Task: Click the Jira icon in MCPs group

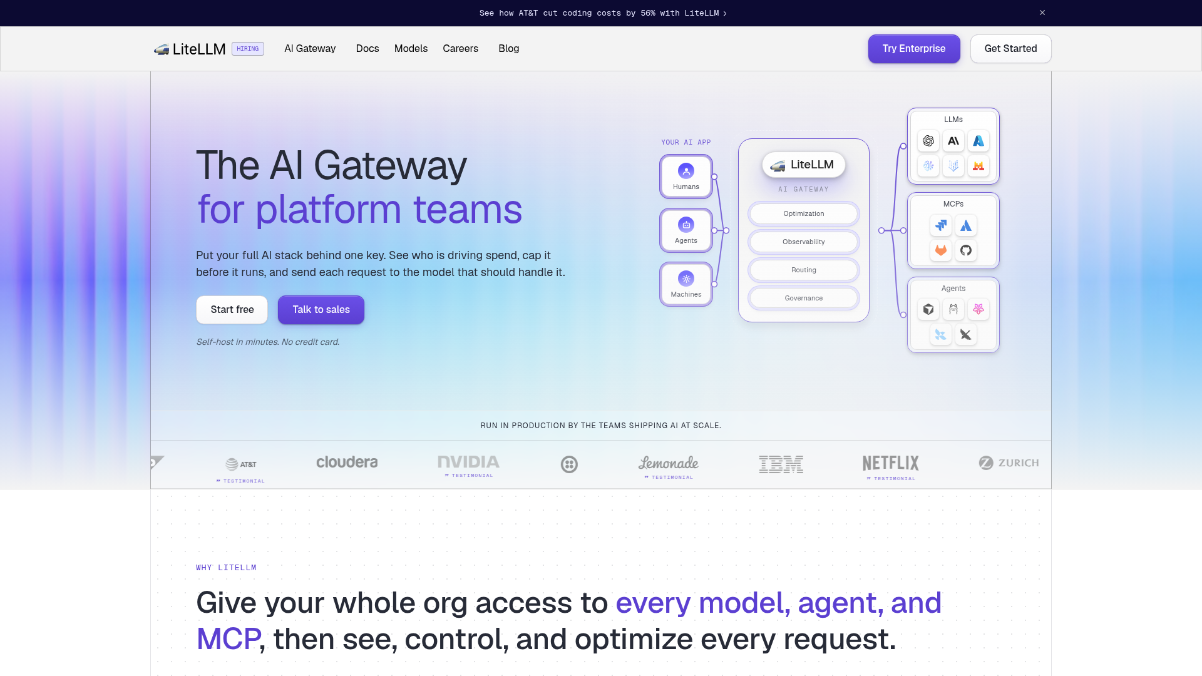Action: 941,225
